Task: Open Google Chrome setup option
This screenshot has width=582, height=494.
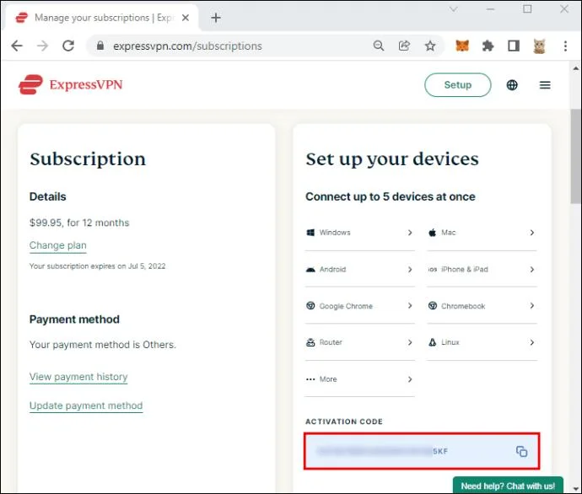Action: 359,306
